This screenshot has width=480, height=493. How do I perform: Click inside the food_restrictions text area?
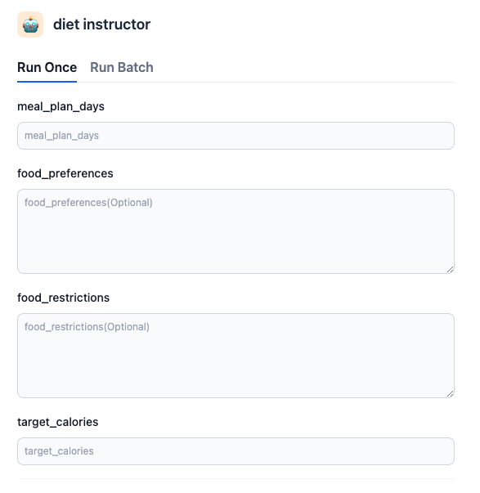236,356
